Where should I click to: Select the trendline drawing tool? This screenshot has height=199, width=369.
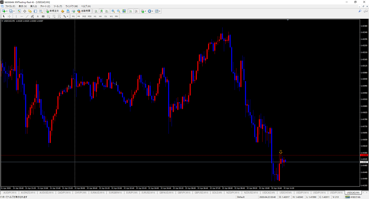point(27,16)
